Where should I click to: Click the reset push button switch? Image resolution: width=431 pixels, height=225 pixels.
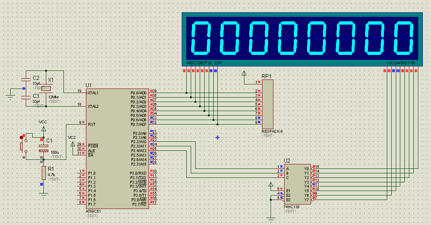[x=23, y=146]
